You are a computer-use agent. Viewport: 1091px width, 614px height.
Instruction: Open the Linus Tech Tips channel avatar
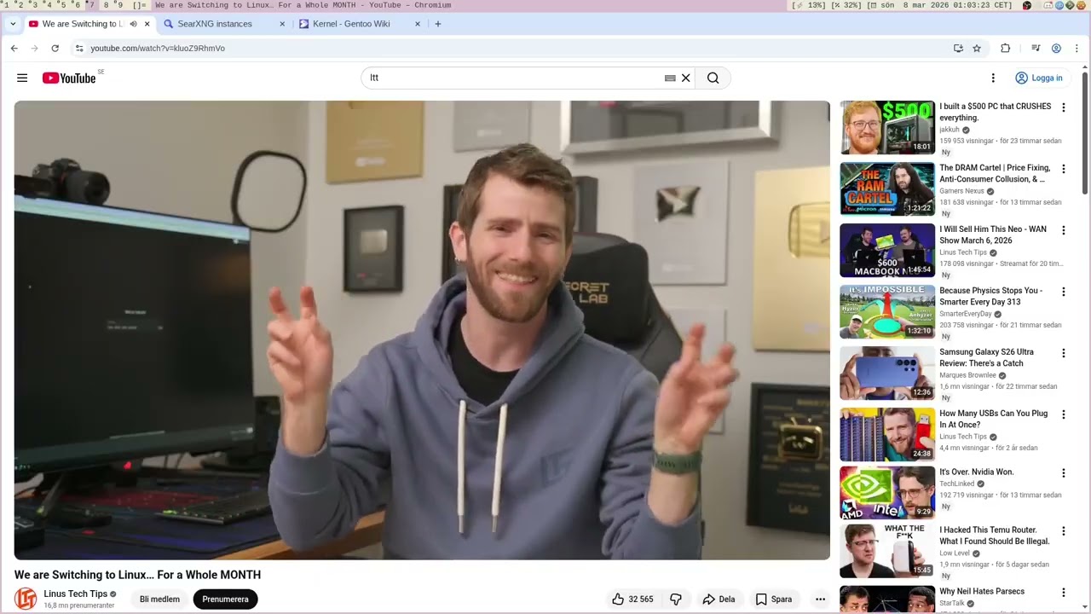tap(26, 599)
